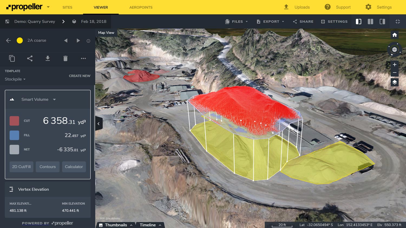Download the measurement data
406x228 pixels.
48,58
